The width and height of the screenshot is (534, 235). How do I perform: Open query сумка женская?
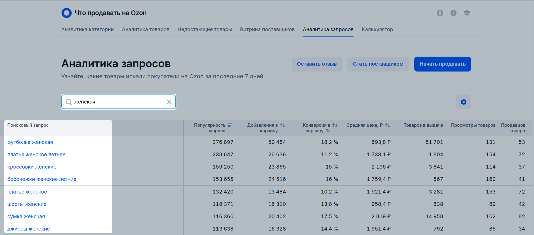(26, 216)
